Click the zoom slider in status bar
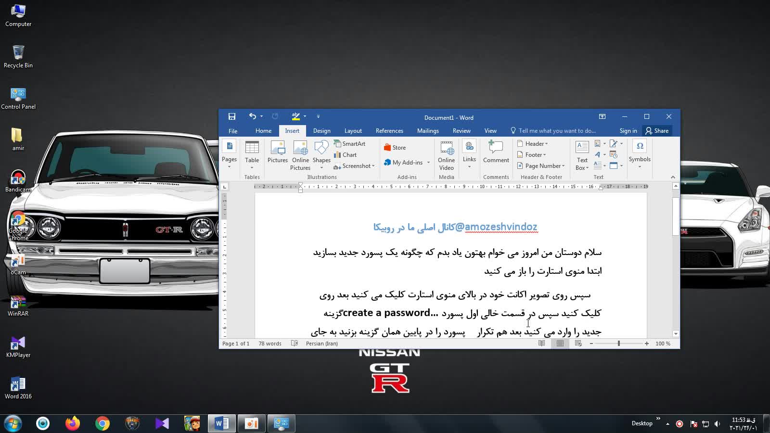This screenshot has height=433, width=770. (619, 344)
